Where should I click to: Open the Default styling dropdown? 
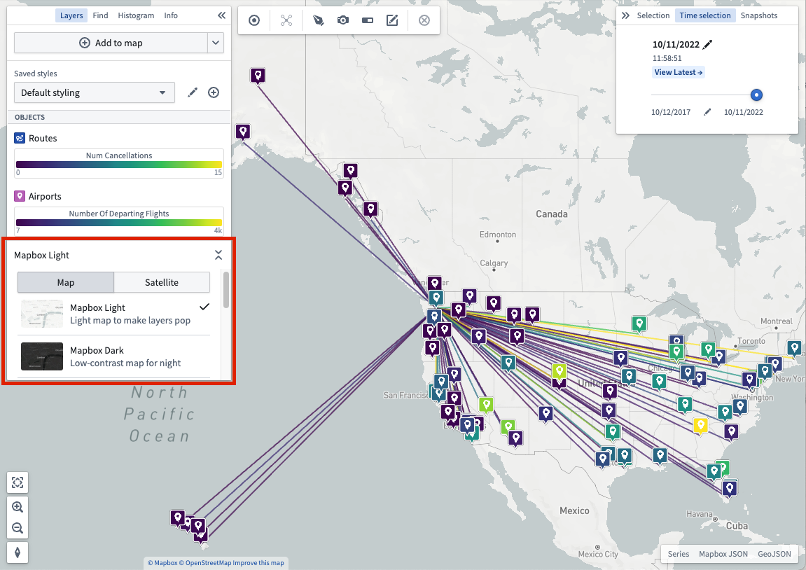(x=95, y=92)
